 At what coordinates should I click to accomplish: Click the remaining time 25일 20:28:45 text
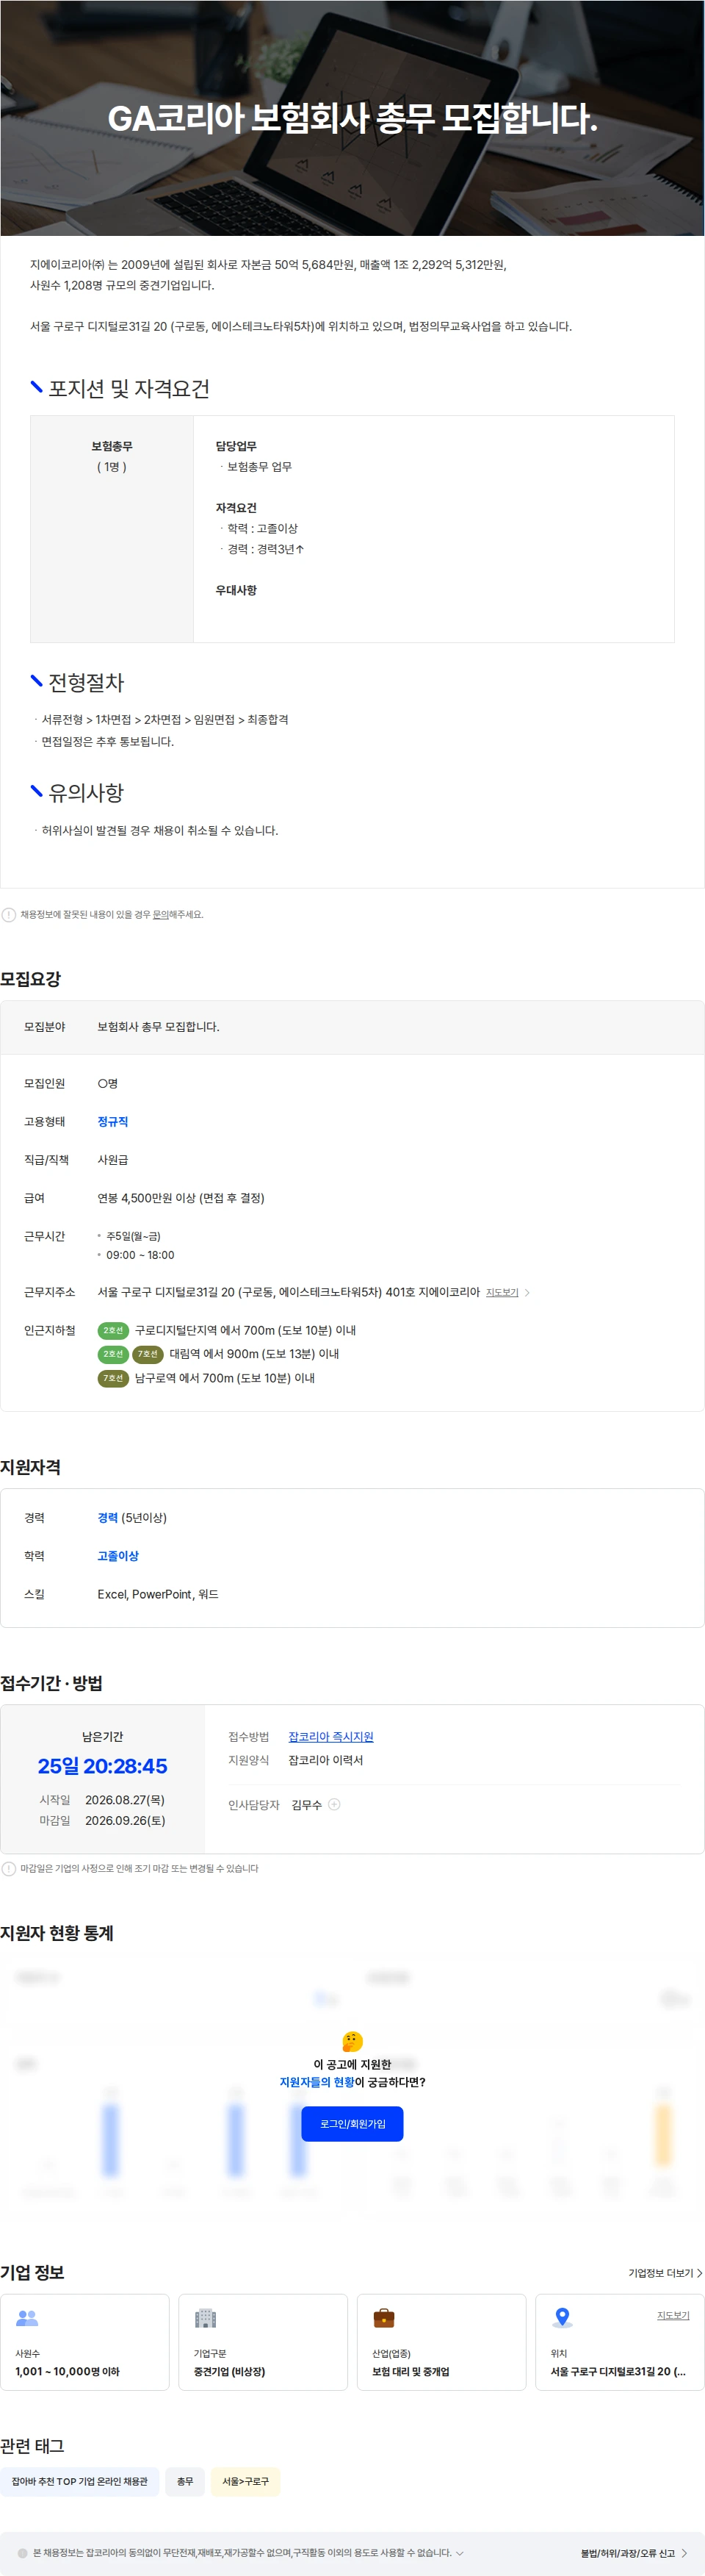pyautogui.click(x=103, y=1766)
